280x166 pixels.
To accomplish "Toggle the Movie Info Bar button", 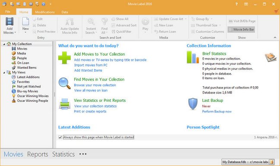I will pyautogui.click(x=241, y=29).
